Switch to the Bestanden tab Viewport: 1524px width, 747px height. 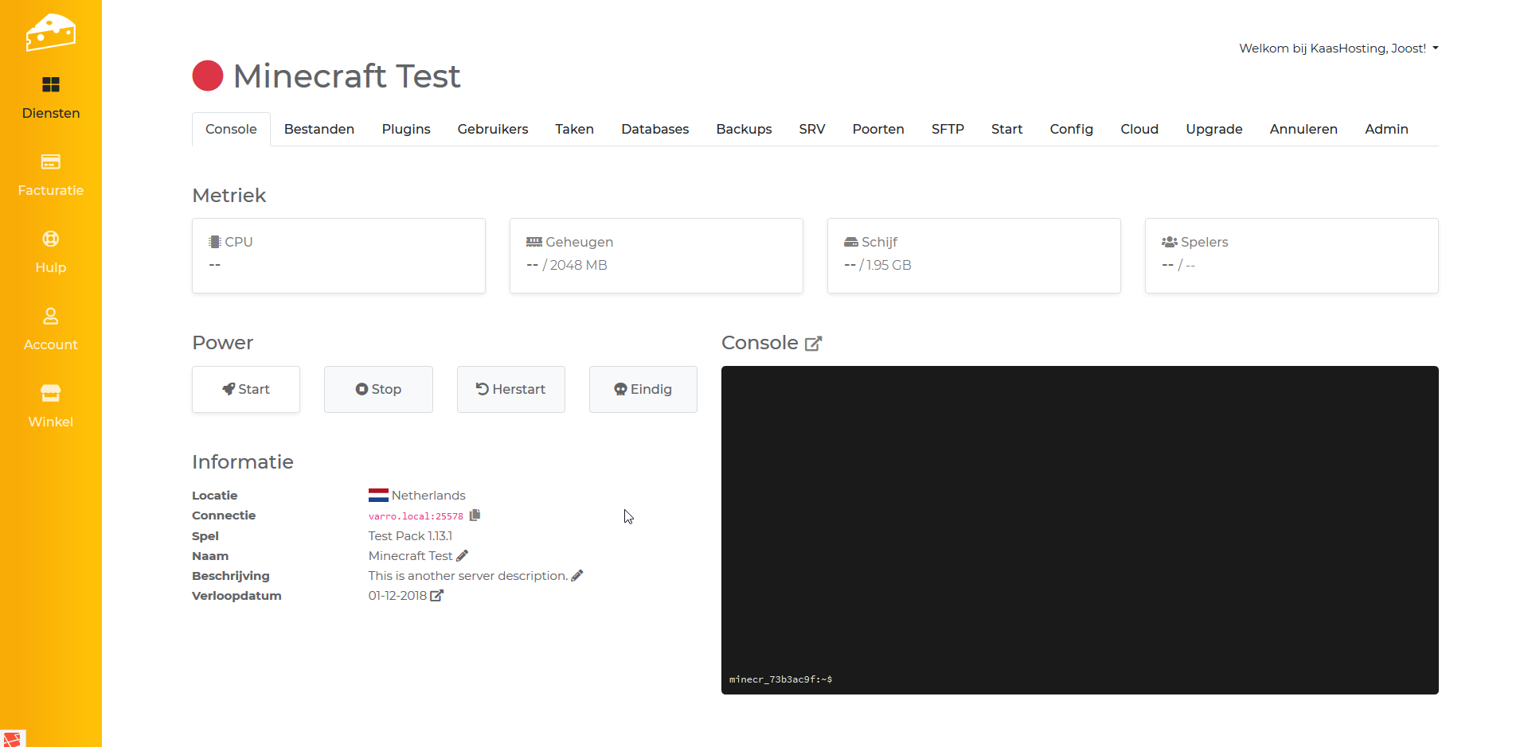coord(318,129)
